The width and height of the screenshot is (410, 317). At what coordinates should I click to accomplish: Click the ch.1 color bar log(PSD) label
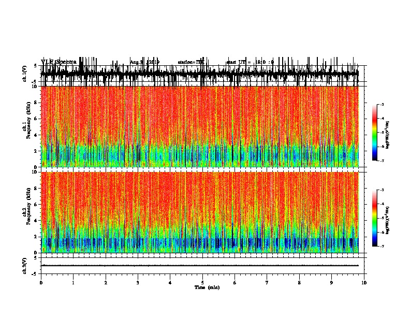tap(387, 135)
